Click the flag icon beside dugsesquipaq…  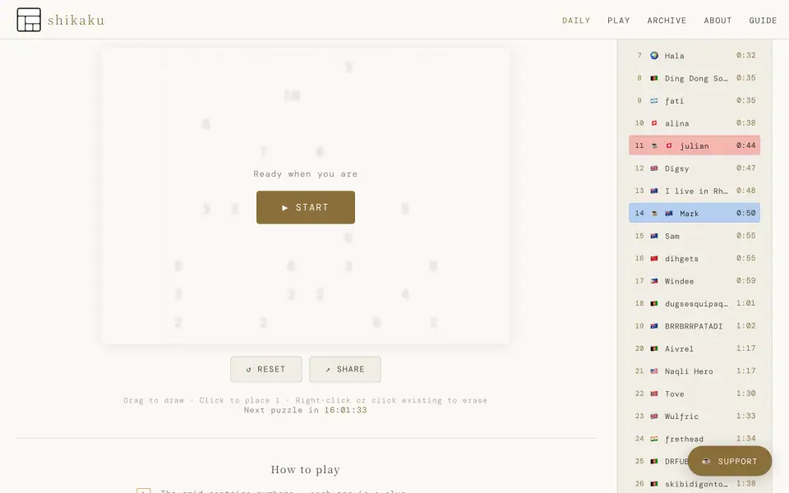[654, 303]
